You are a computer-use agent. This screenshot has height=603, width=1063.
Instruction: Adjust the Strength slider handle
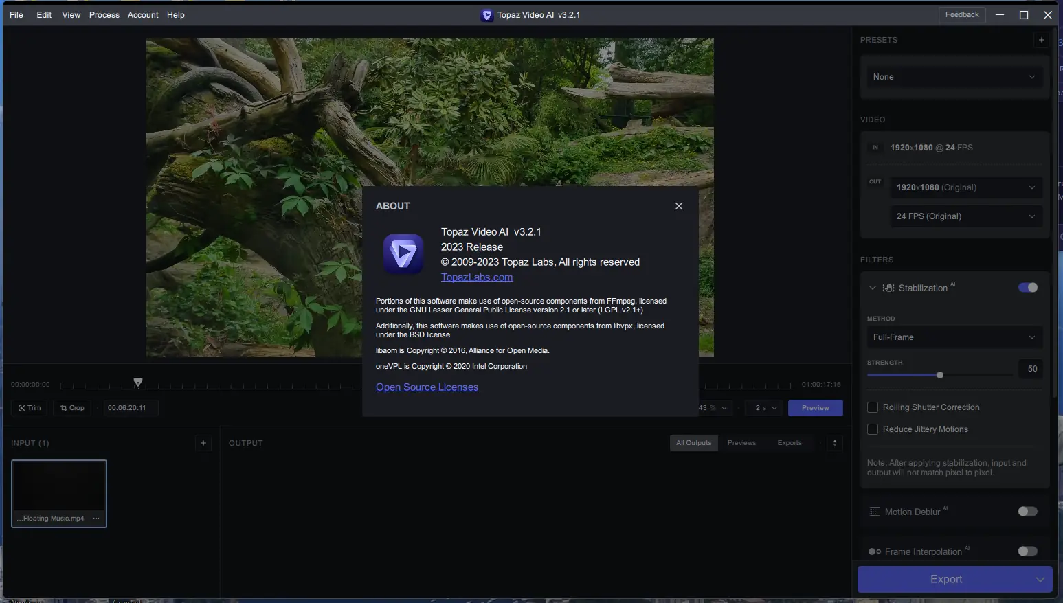click(940, 375)
